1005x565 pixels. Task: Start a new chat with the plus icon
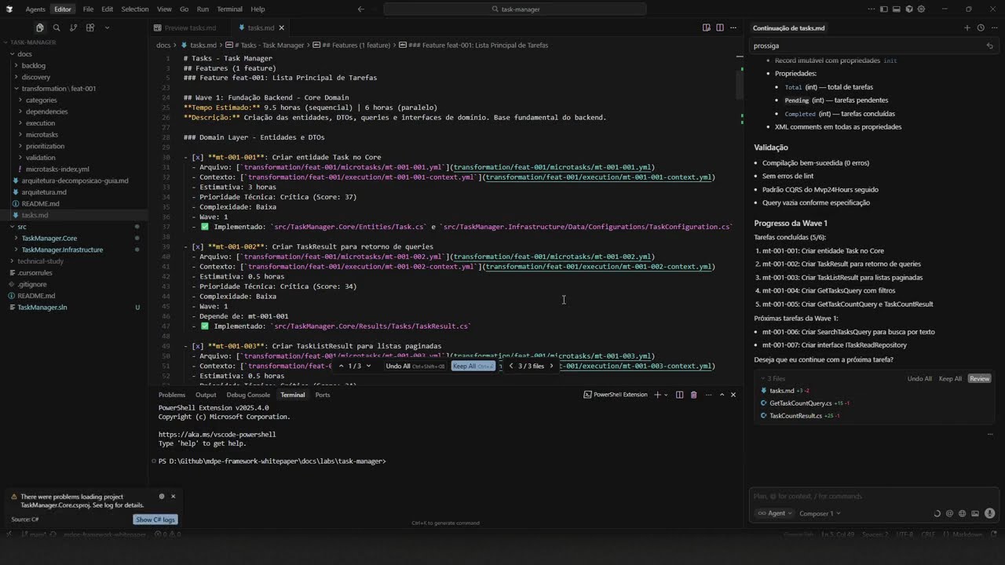coord(967,27)
